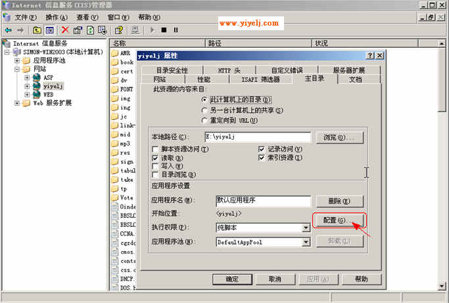Collapse the 网站 tree node

pos(17,69)
